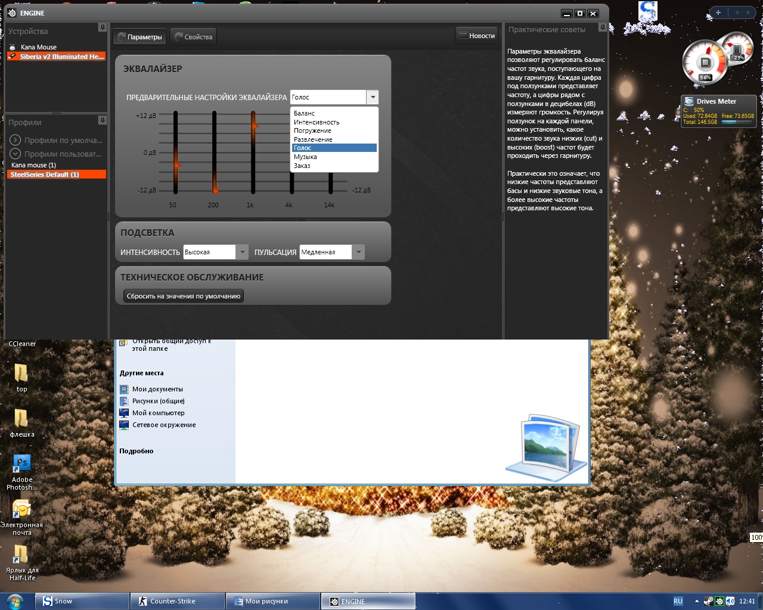763x610 pixels.
Task: Switch to Counter-Strike taskbar button
Action: point(178,601)
